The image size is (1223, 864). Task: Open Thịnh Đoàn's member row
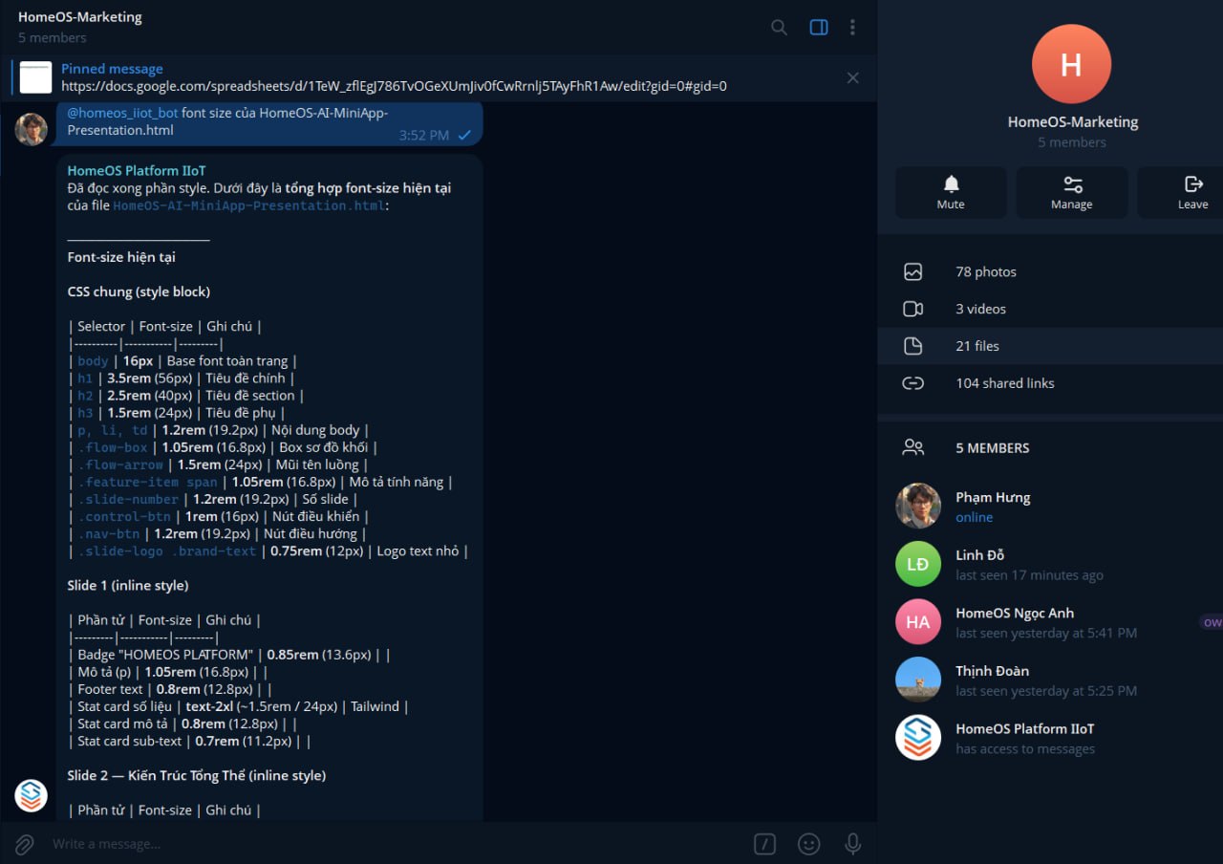coord(1050,680)
